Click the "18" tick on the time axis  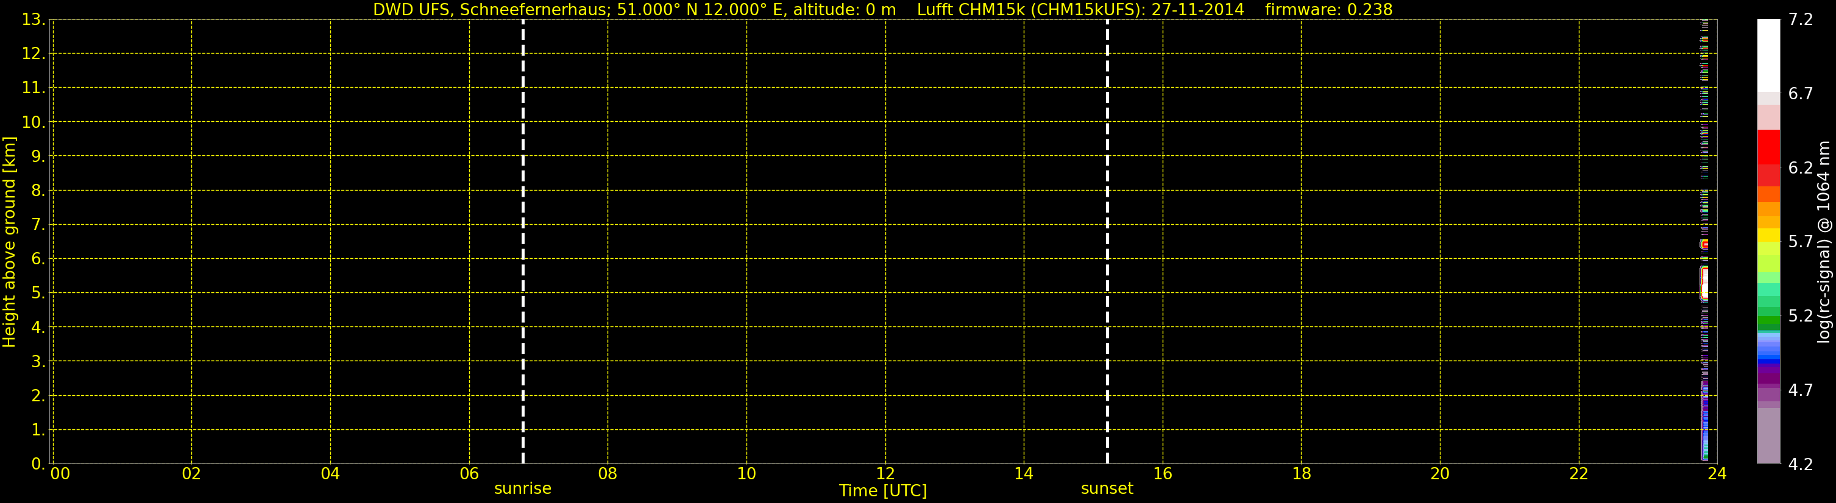coord(1302,474)
